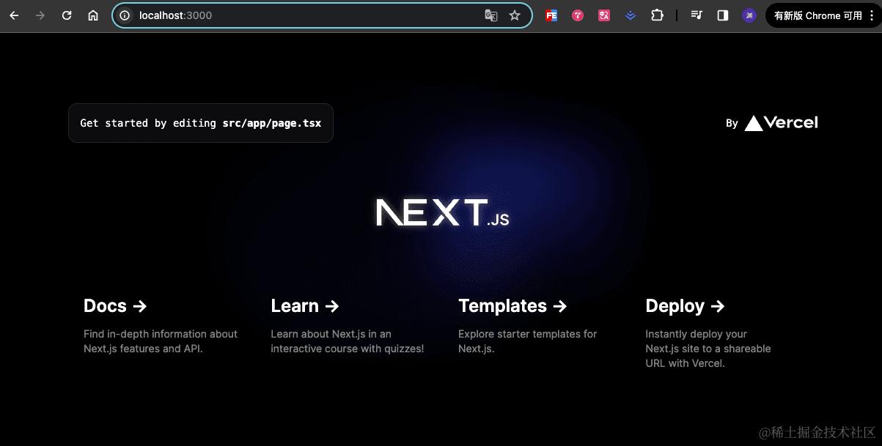Click the page info lock in address bar
The width and height of the screenshot is (882, 446).
(125, 15)
